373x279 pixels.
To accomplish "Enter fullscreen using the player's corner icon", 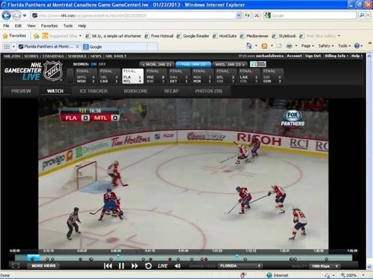I will click(16, 266).
